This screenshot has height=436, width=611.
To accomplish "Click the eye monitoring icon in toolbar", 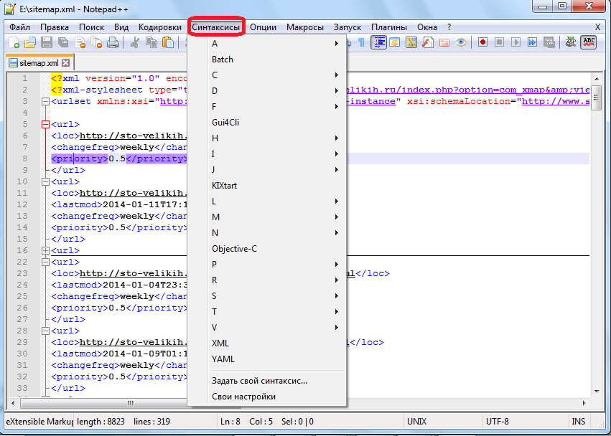I will pyautogui.click(x=462, y=43).
